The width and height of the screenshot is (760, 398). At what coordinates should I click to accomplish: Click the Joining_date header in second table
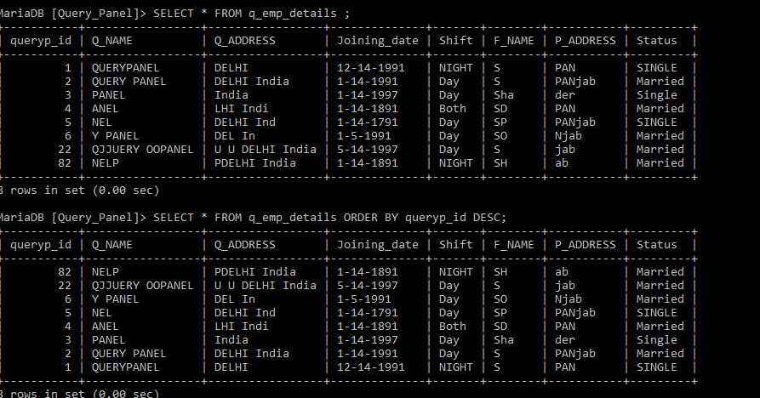click(377, 244)
